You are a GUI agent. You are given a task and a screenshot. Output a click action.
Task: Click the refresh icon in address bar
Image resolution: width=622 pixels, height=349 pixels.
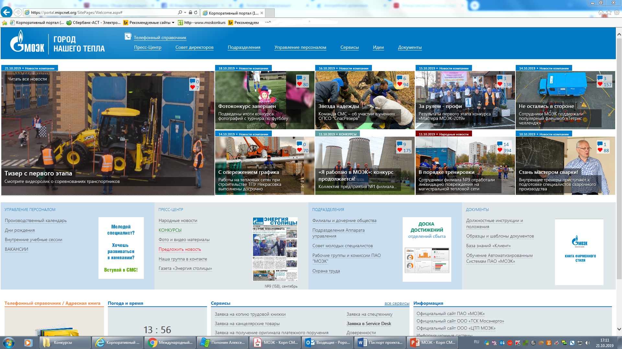196,12
